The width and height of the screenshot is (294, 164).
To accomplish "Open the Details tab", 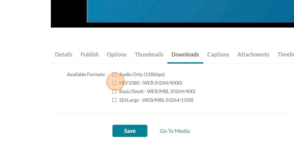I will click(x=63, y=54).
